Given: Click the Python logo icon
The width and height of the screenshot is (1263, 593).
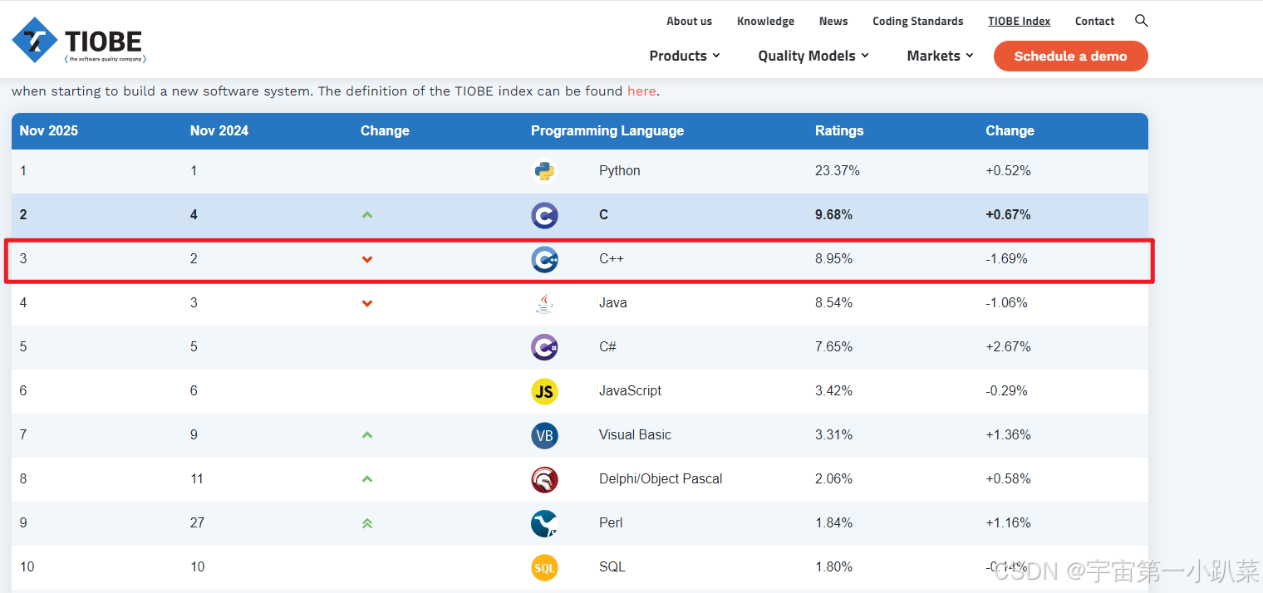Looking at the screenshot, I should click(x=544, y=171).
